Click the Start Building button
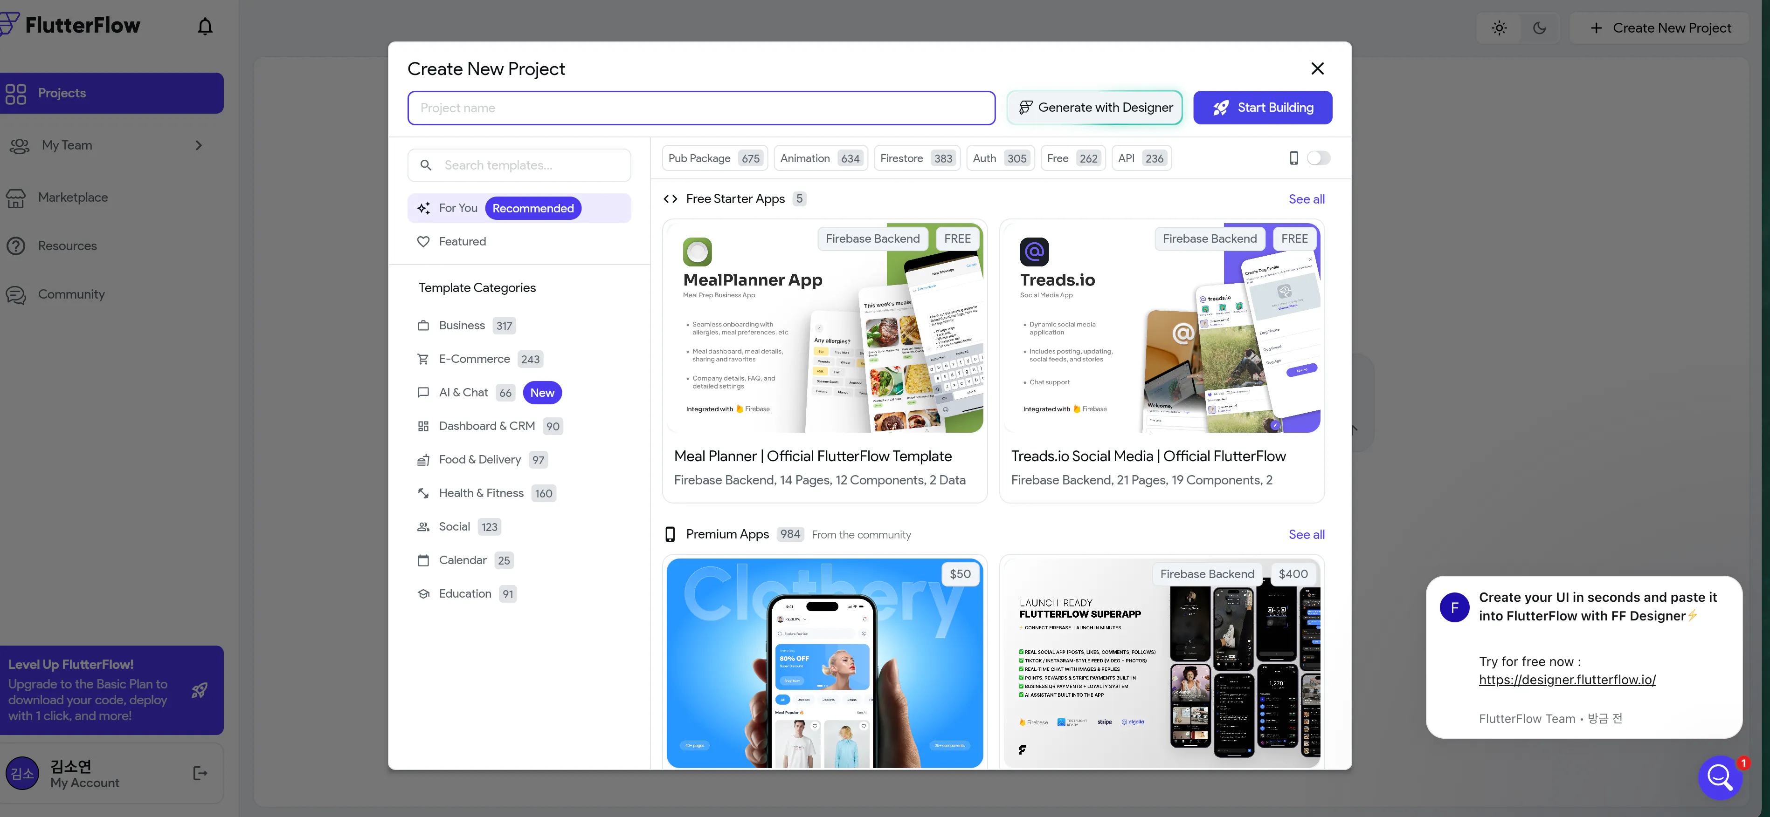The height and width of the screenshot is (817, 1770). (x=1262, y=108)
